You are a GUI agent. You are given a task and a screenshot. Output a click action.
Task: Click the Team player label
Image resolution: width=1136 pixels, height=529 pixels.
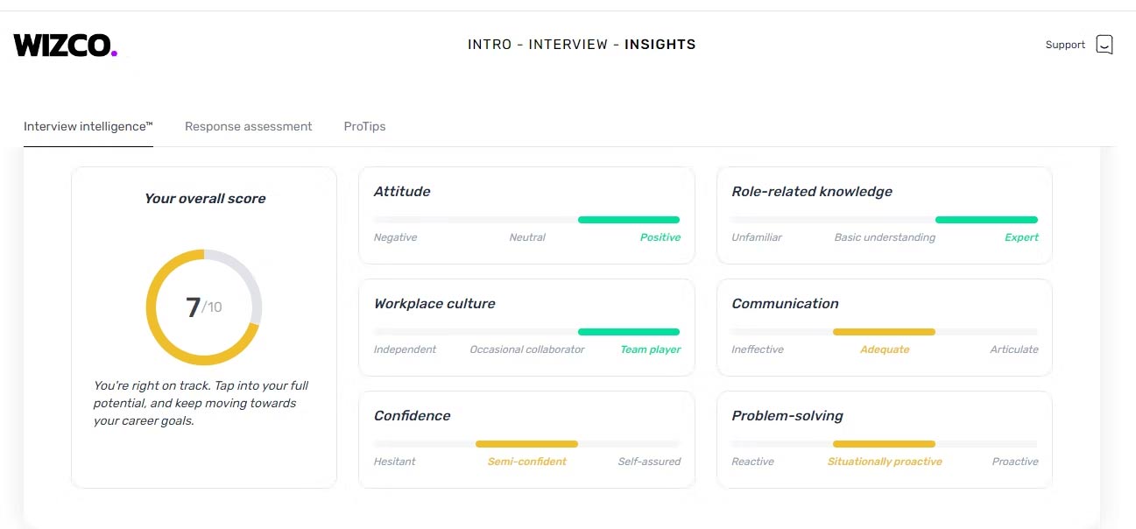pos(650,349)
